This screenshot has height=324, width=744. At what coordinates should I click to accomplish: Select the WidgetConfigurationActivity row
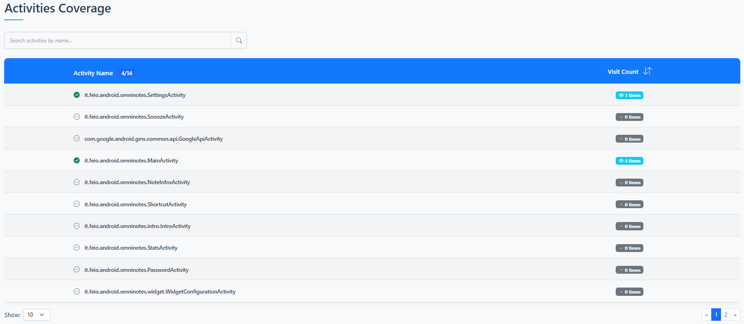tap(160, 292)
